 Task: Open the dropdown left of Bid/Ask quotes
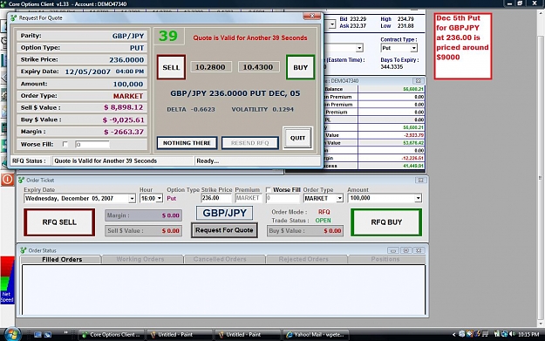[x=332, y=24]
